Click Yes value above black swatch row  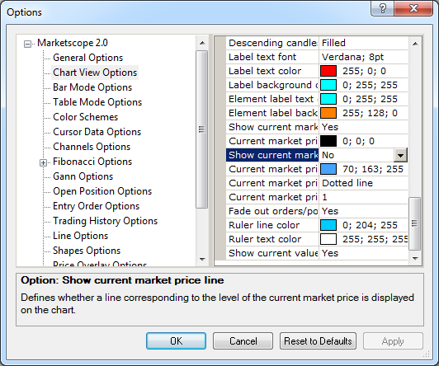(x=330, y=127)
